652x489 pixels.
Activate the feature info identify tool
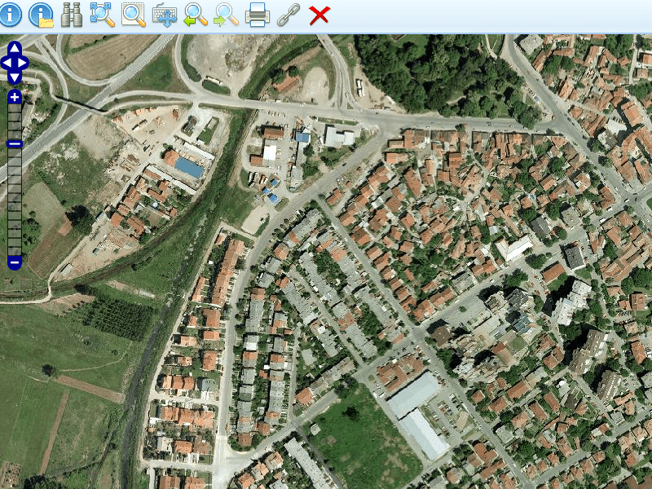pos(11,15)
